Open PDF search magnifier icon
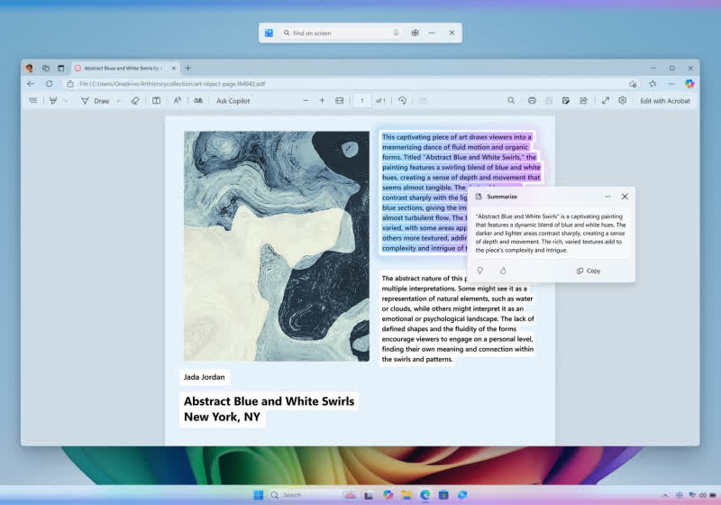Screen dimensions: 721x505 click(x=511, y=101)
